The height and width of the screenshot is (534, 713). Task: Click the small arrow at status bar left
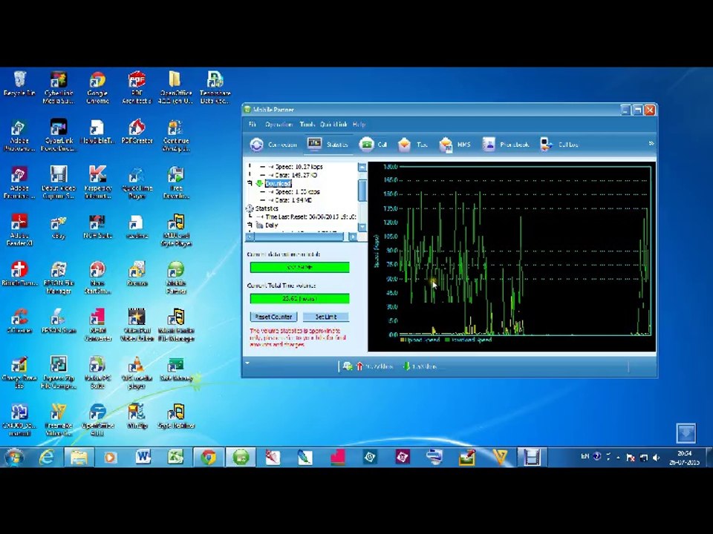(247, 363)
